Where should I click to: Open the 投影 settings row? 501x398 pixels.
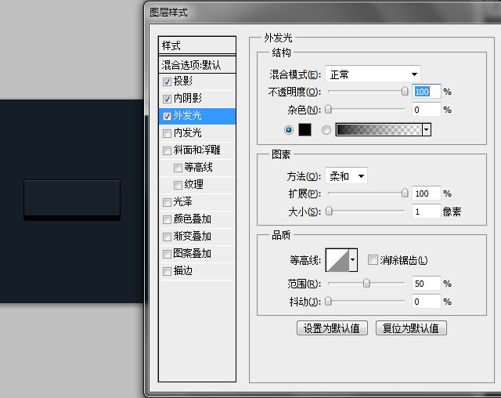click(x=197, y=81)
